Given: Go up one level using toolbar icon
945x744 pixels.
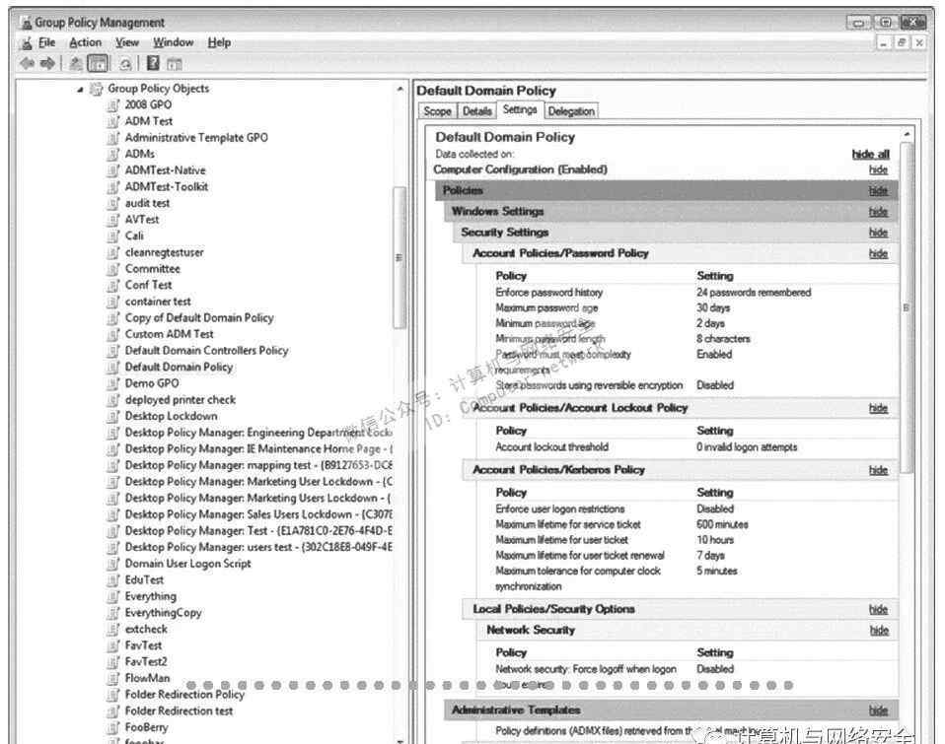Looking at the screenshot, I should [76, 63].
